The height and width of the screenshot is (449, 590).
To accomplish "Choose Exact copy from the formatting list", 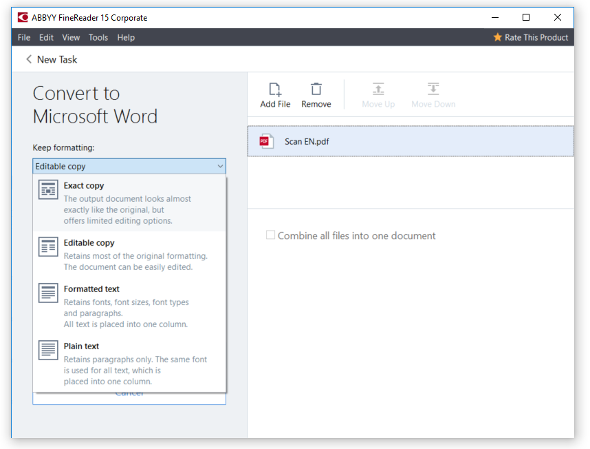I will tap(129, 202).
